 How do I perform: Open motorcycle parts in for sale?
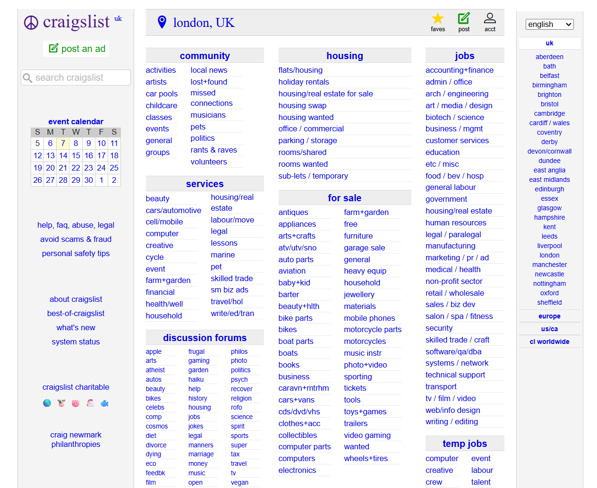[373, 329]
